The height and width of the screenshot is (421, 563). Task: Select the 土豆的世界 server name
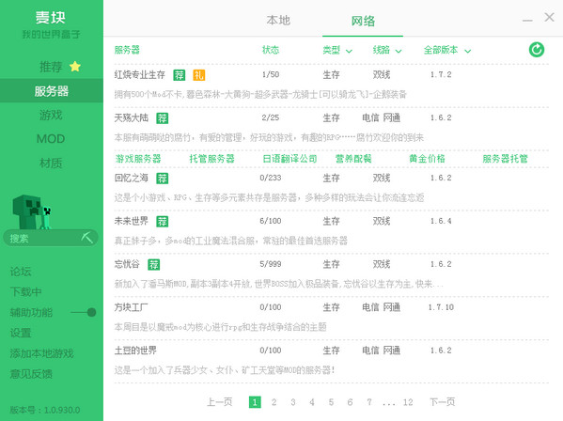135,351
